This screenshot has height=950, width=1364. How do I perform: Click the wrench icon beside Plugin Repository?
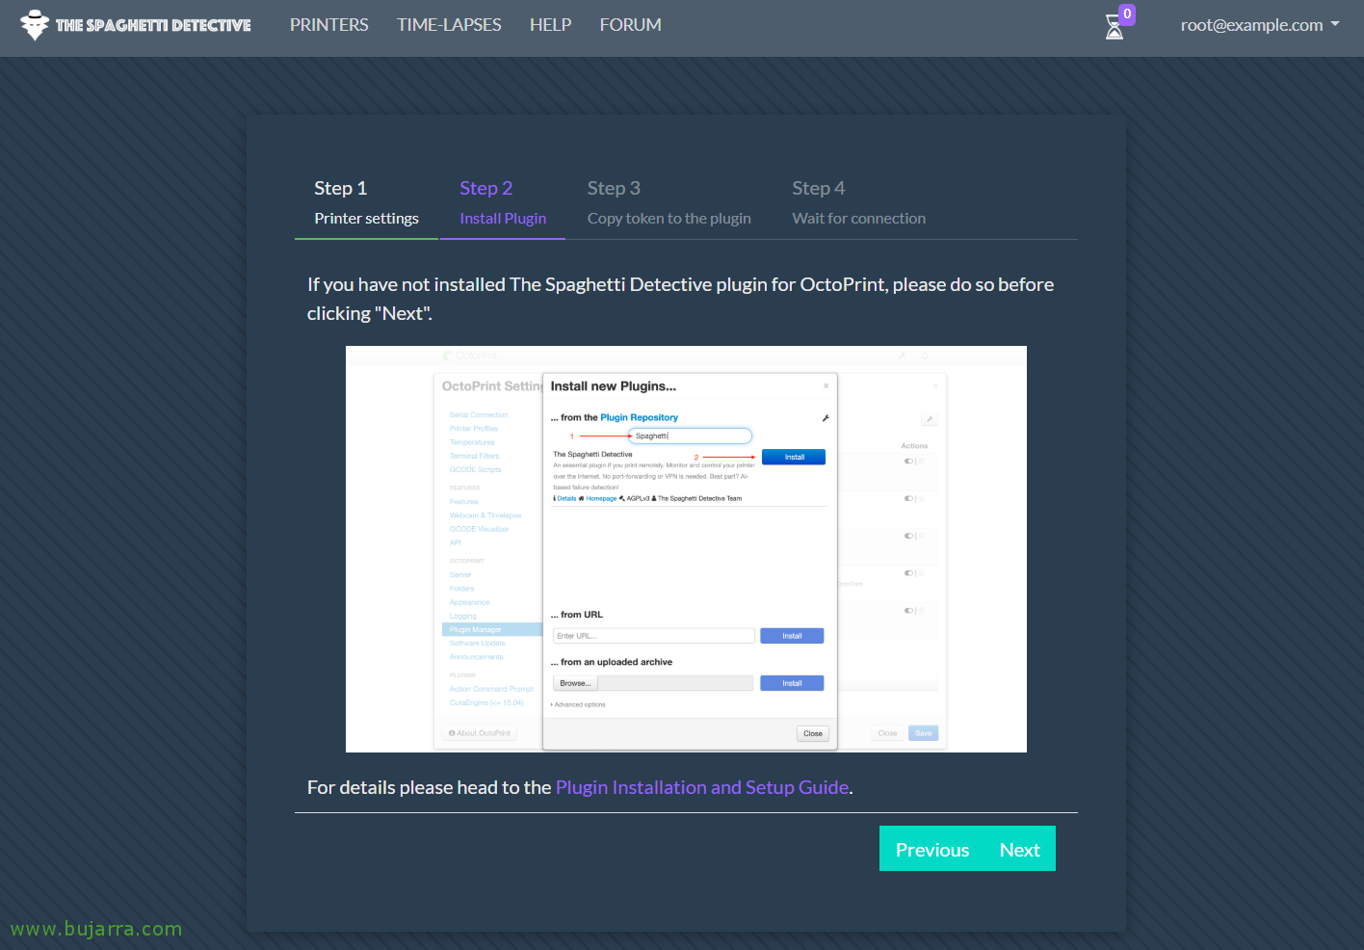click(x=826, y=418)
